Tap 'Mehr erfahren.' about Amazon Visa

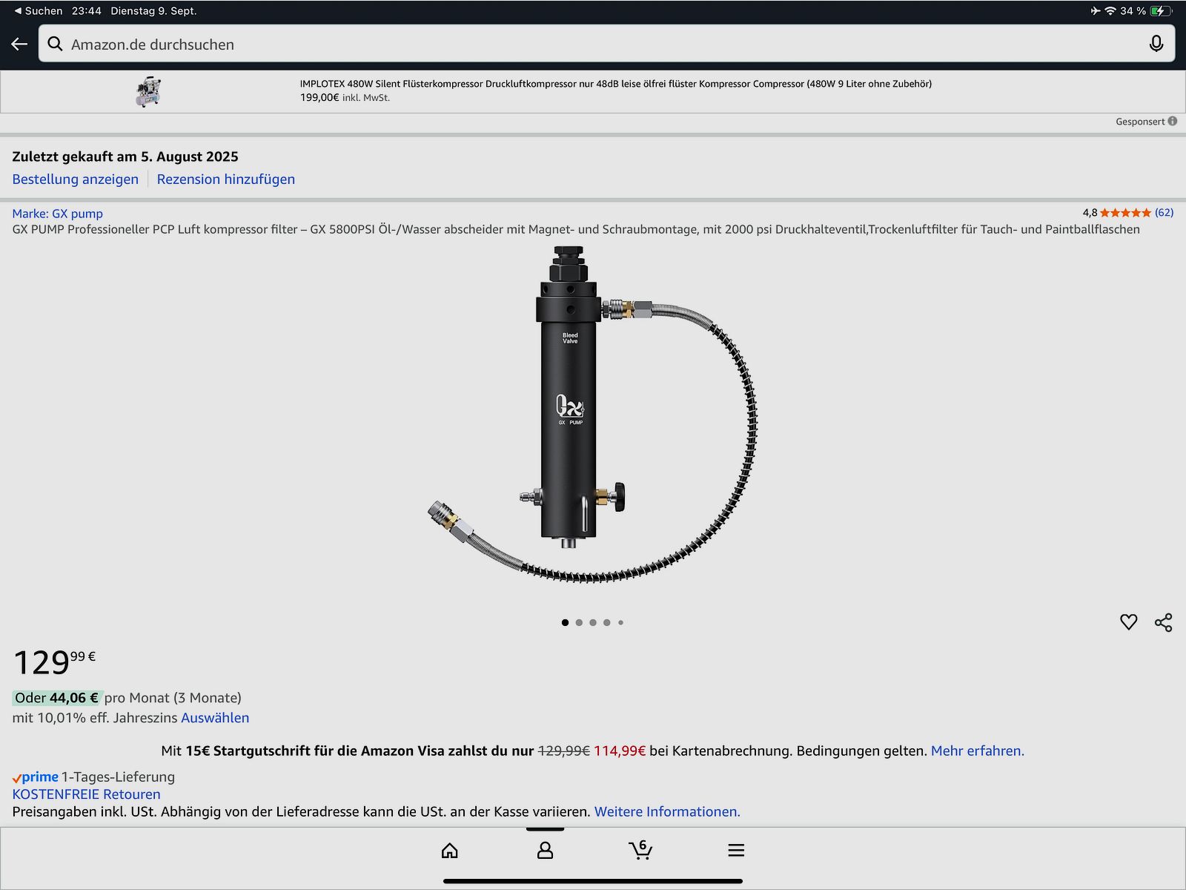[977, 751]
